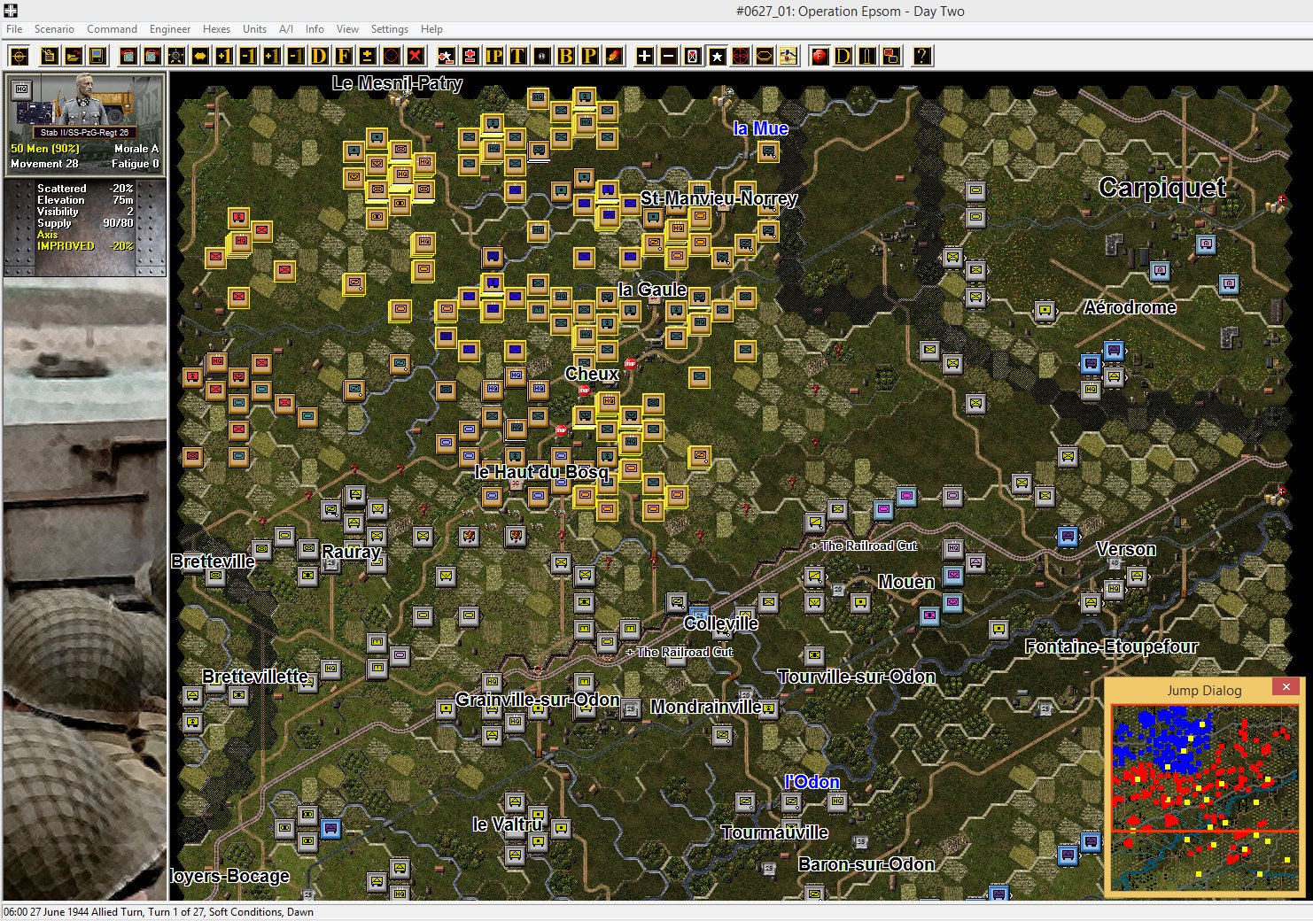This screenshot has width=1313, height=921.
Task: Click the card with red X icon
Action: point(692,56)
